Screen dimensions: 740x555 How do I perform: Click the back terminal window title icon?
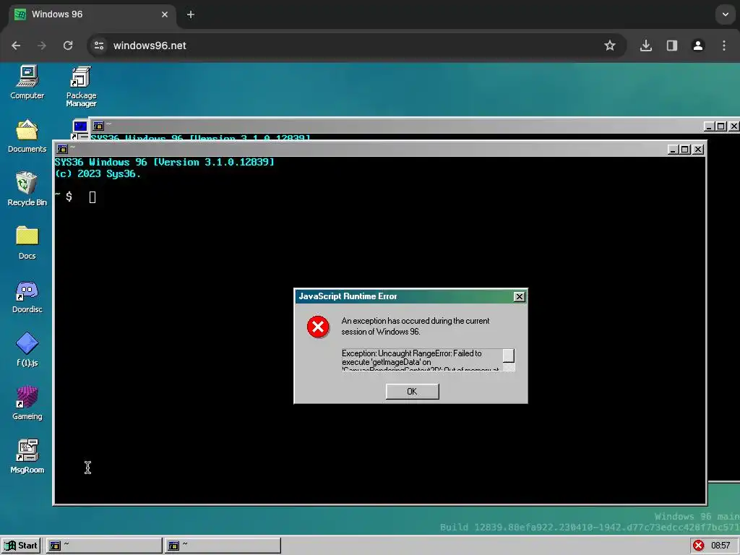[x=98, y=126]
